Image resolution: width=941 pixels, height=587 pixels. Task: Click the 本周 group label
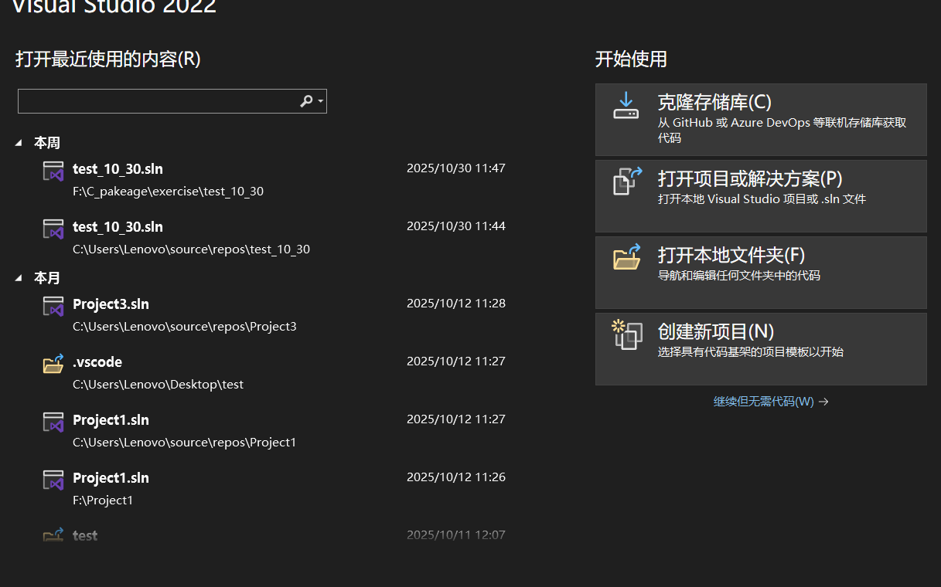coord(46,143)
